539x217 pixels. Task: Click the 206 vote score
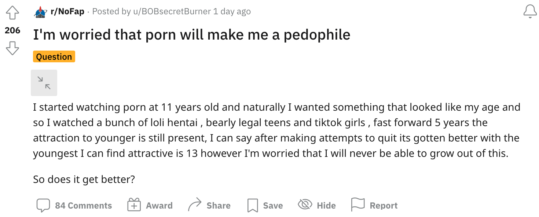click(x=12, y=30)
